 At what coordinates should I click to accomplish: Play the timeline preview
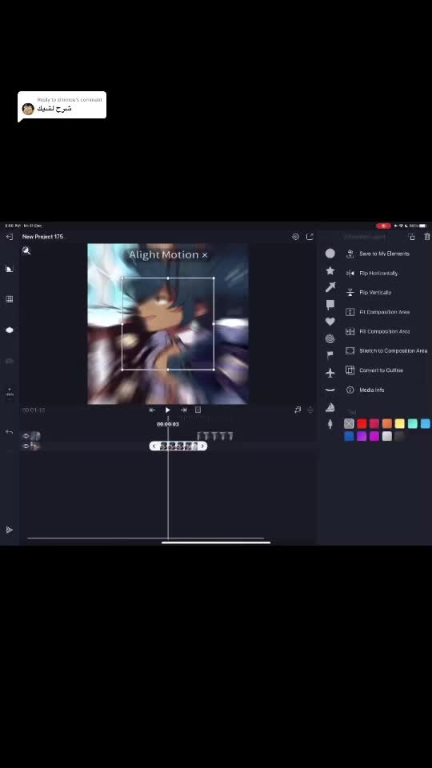[167, 410]
